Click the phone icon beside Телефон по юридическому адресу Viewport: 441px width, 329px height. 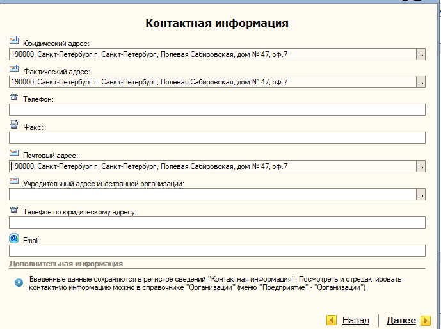[x=14, y=210]
